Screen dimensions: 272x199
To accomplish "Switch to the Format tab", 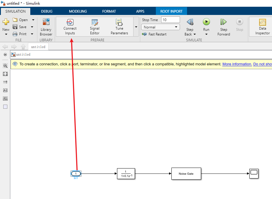I will tap(109, 11).
